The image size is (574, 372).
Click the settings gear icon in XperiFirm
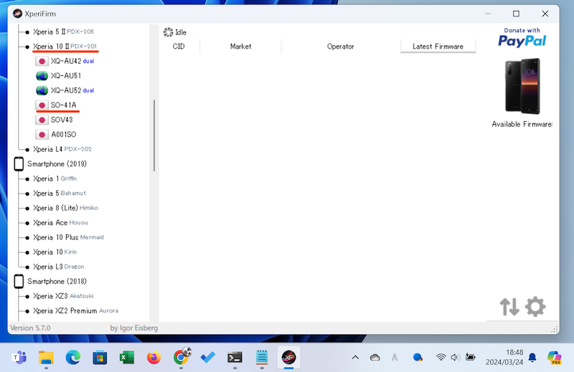tap(535, 307)
